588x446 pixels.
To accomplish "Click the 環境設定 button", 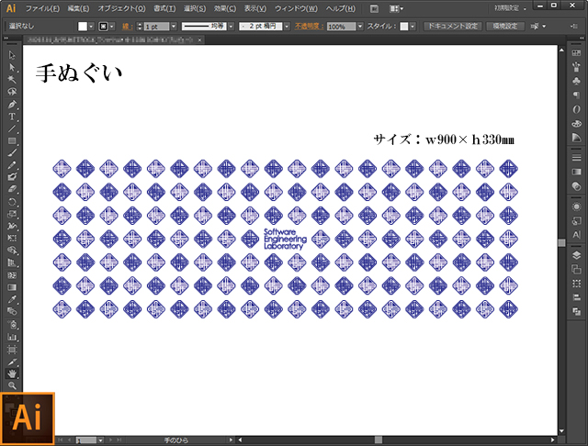I will (507, 27).
